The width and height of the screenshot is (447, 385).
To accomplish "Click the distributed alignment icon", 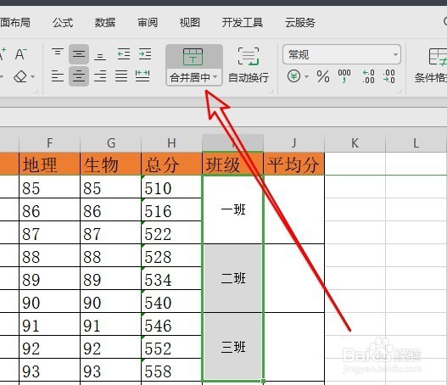I will click(142, 76).
